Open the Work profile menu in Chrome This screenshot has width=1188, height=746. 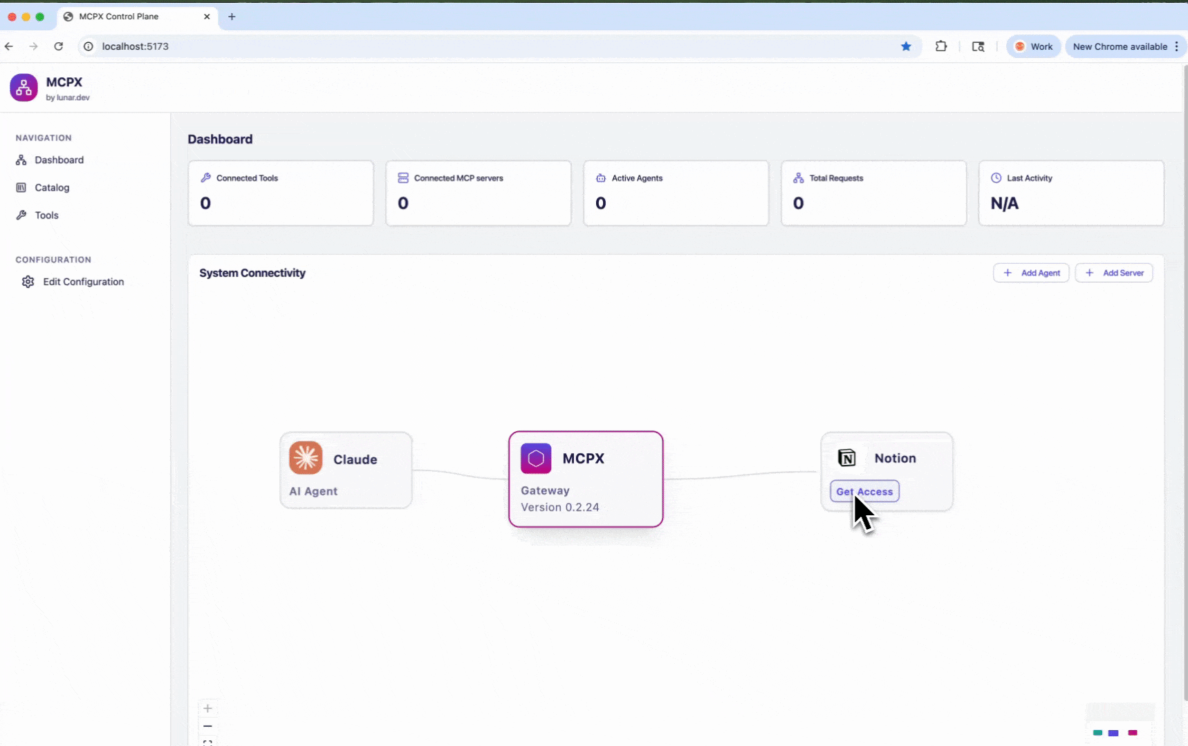1034,46
